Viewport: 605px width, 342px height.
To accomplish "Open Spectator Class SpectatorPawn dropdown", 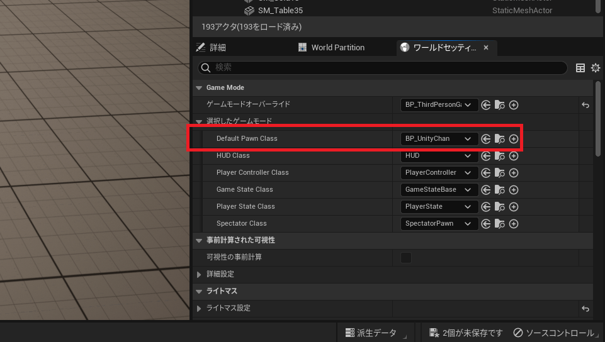I will [x=439, y=223].
